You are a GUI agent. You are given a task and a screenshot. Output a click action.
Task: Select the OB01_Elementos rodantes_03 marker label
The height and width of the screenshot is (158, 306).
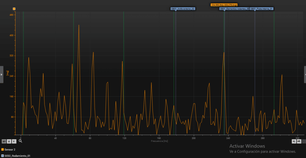pyautogui.click(x=234, y=9)
